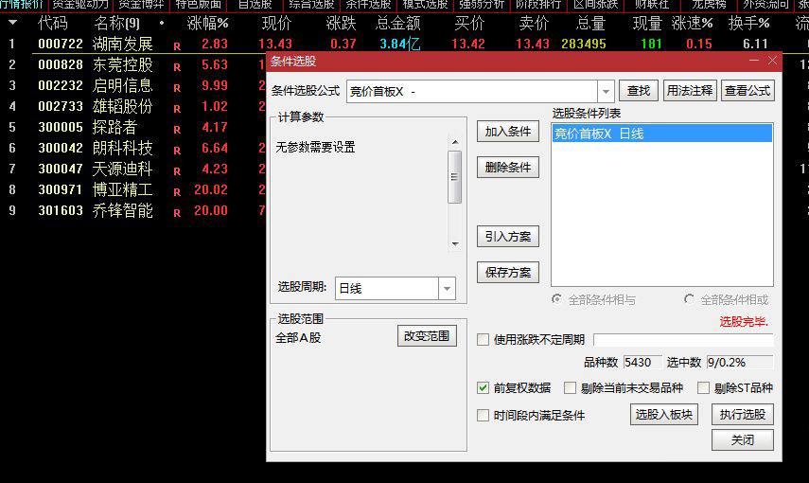The width and height of the screenshot is (809, 483).
Task: Open the 条件选股公式 dropdown arrow
Action: 606,92
